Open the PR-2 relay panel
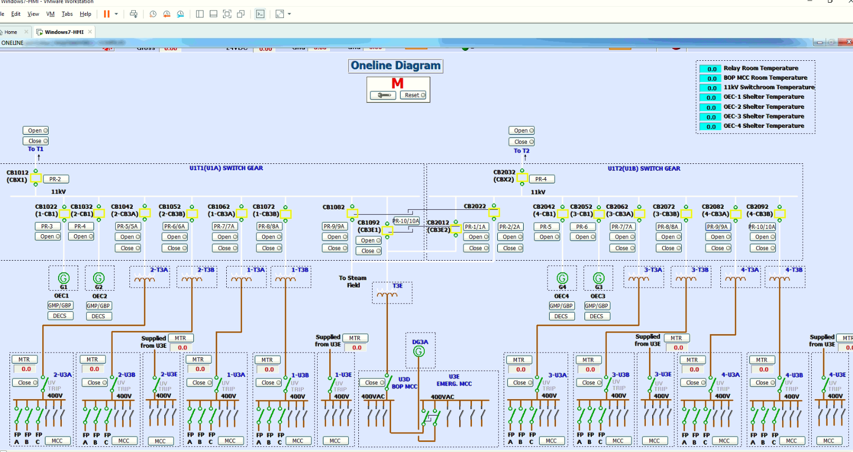 55,179
